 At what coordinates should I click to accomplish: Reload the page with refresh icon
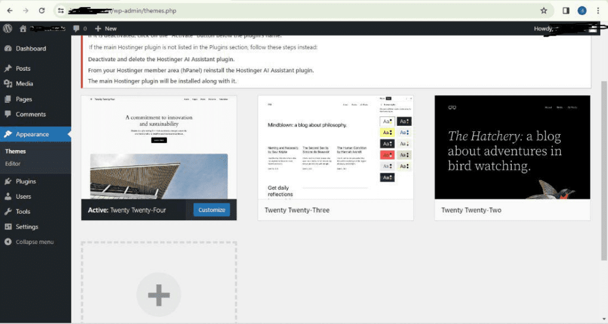point(42,11)
